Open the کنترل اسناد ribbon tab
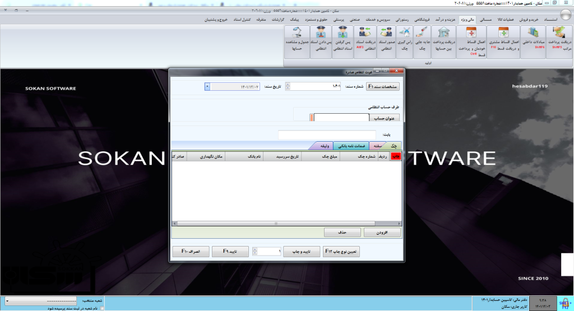Image resolution: width=574 pixels, height=311 pixels. tap(242, 20)
